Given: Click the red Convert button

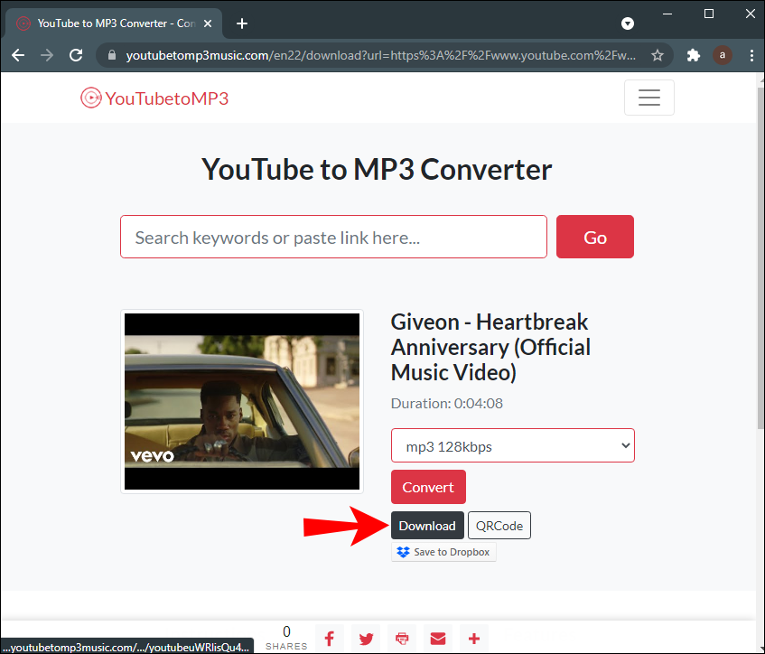Looking at the screenshot, I should tap(428, 487).
